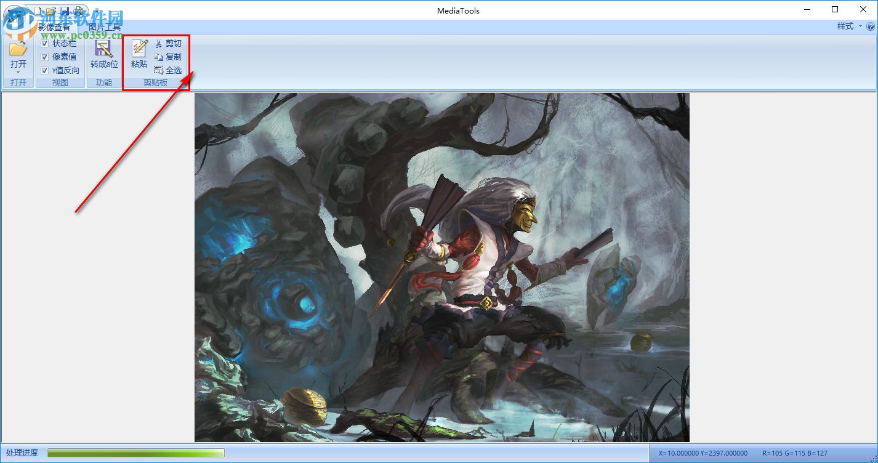Click the save quick access icon
Viewport: 878px width, 463px height.
65,11
